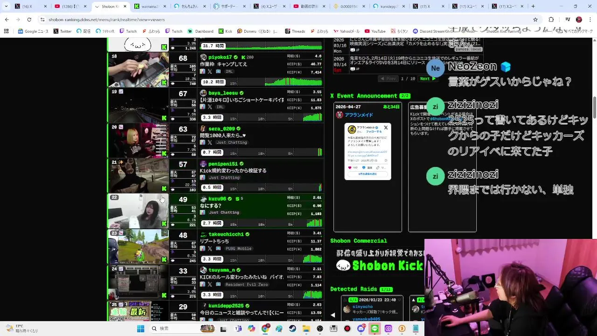Open the rank 24 tsuyama_n stream thumbnail
This screenshot has width=597, height=336.
coord(138,282)
